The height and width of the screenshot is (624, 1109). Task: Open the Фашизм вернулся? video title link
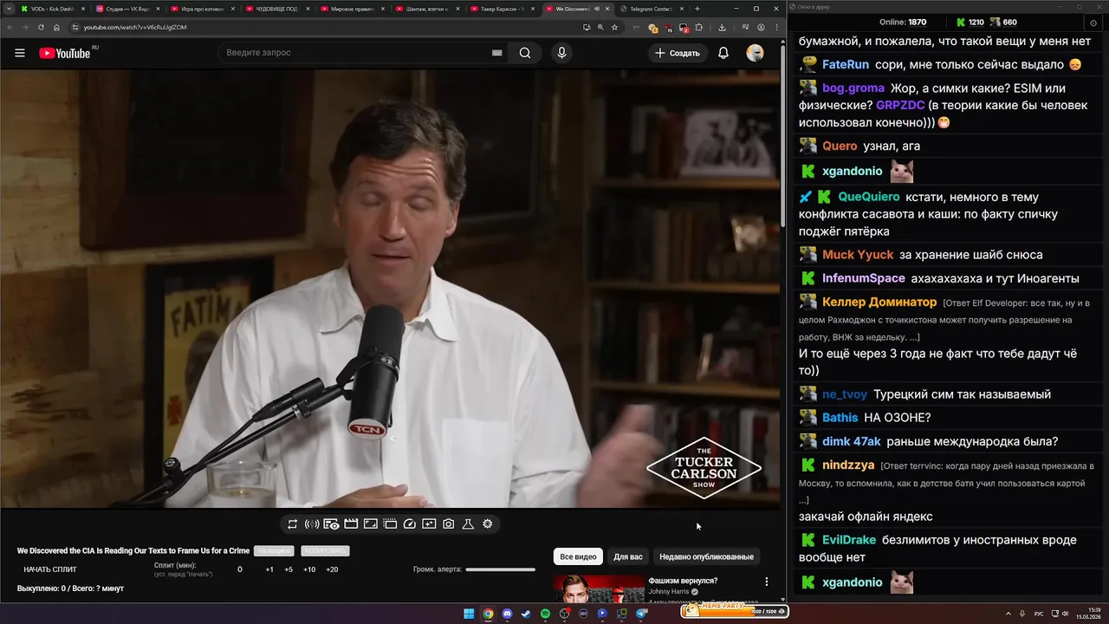[x=683, y=581]
